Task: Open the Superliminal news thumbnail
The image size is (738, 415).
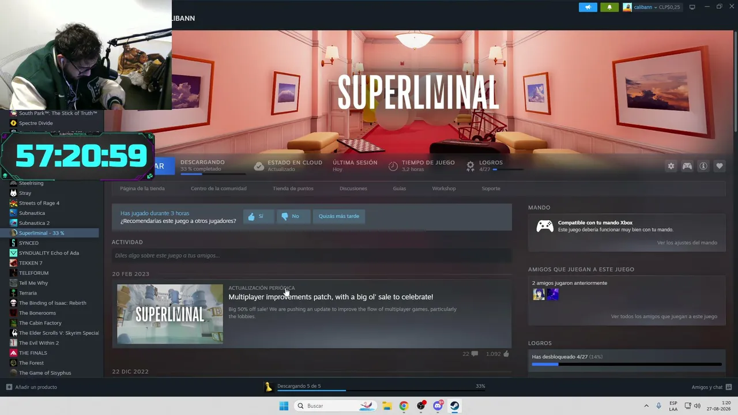Action: pyautogui.click(x=170, y=314)
